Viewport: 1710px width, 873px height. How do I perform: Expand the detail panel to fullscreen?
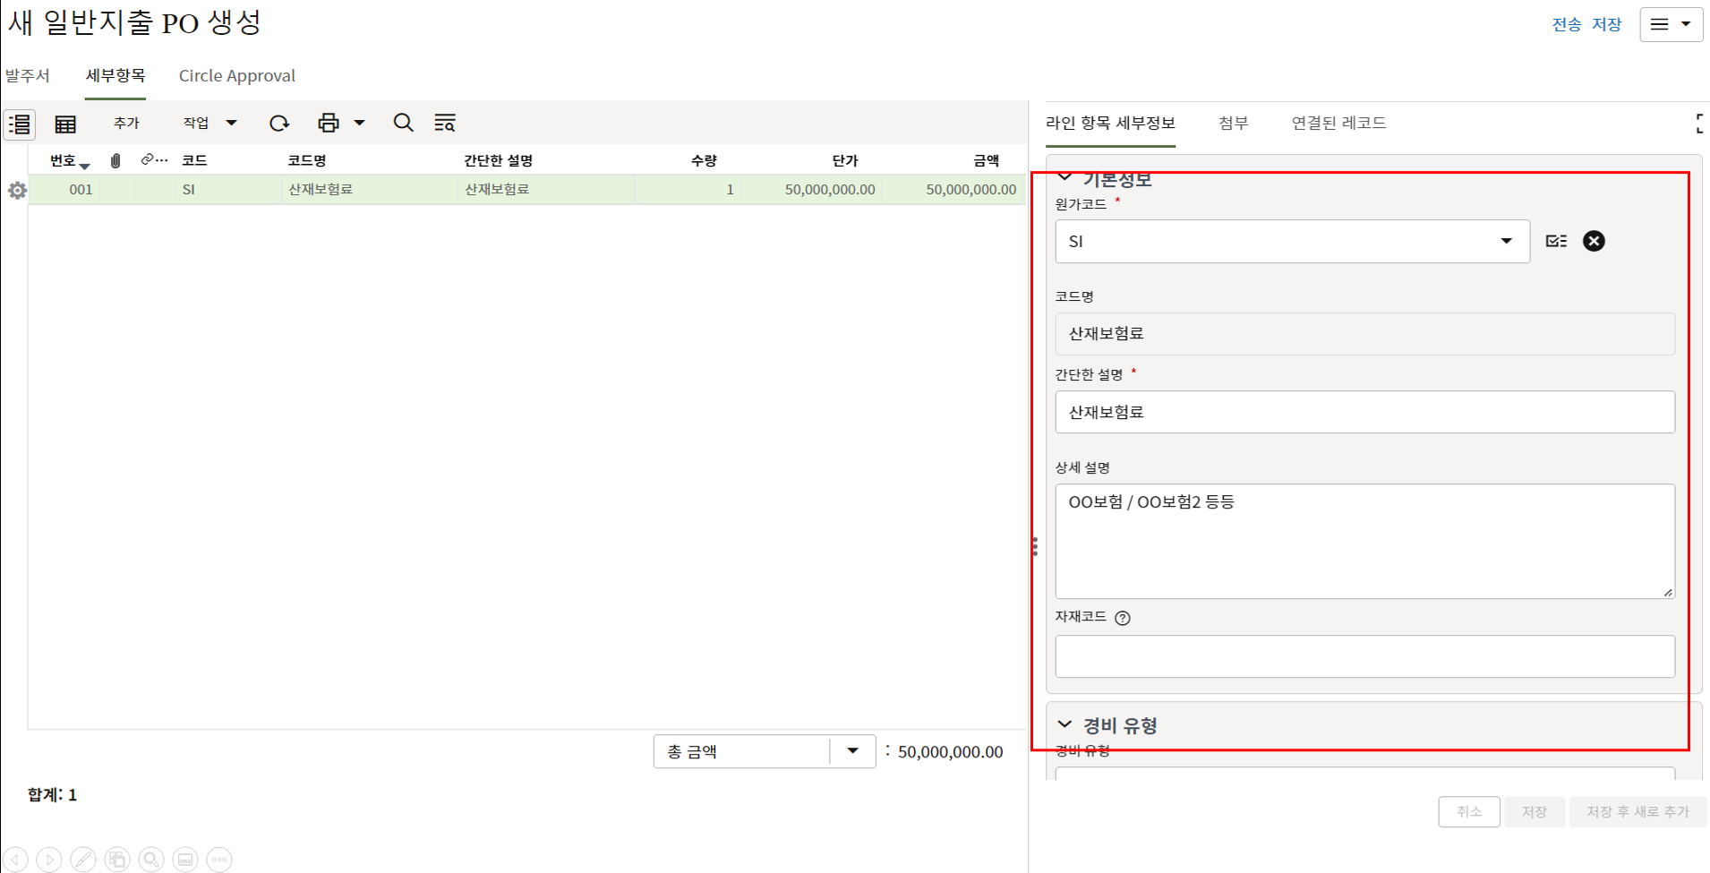pos(1697,124)
